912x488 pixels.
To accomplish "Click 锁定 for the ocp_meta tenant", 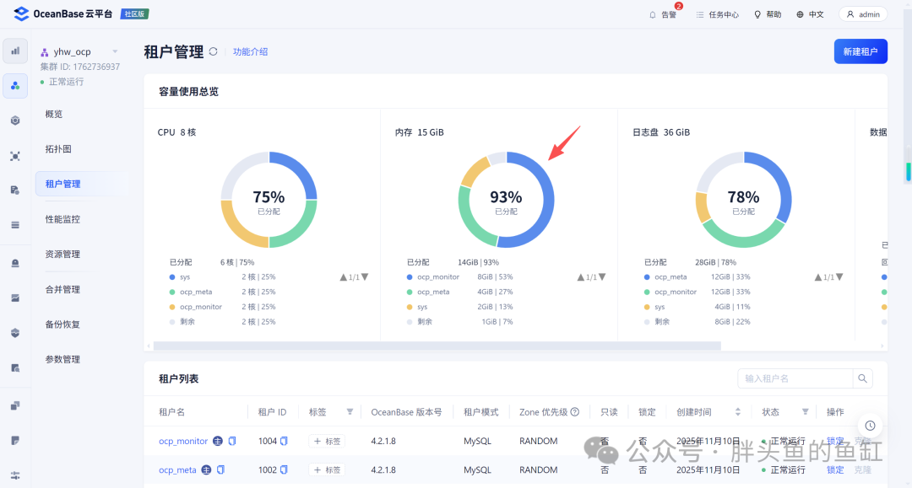I will tap(835, 469).
